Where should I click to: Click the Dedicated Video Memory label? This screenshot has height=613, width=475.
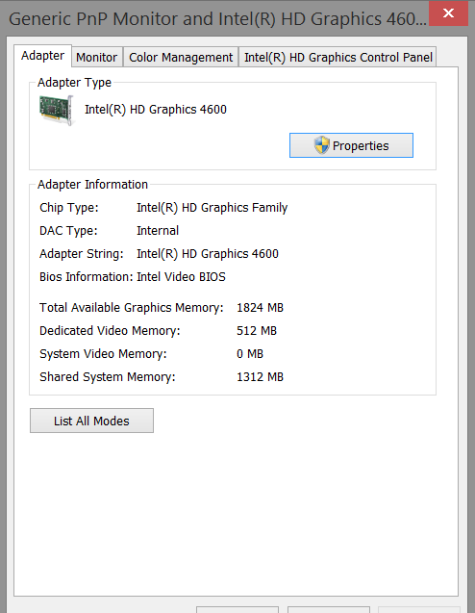[110, 331]
